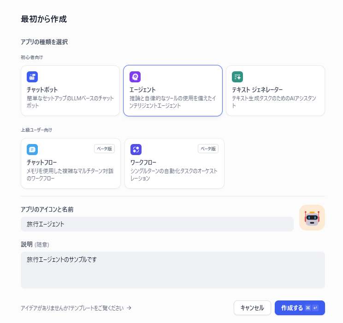Click the アプリの種類を選択 label

coord(44,42)
